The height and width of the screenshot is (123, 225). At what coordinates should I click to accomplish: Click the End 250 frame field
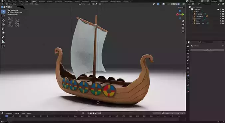point(180,113)
